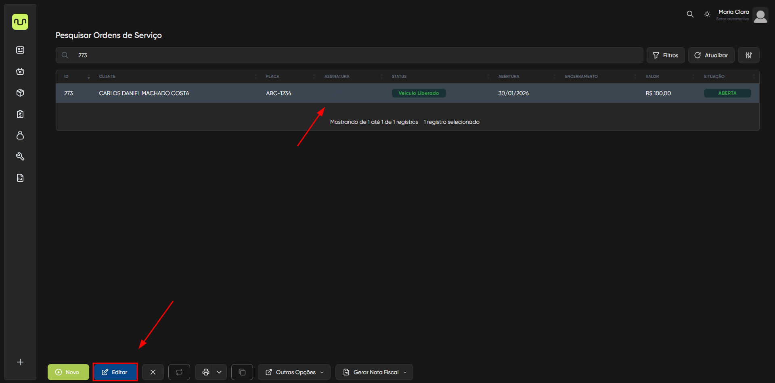Open the Gerar Nota Fiscal dropdown
Image resolution: width=775 pixels, height=383 pixels.
[374, 372]
